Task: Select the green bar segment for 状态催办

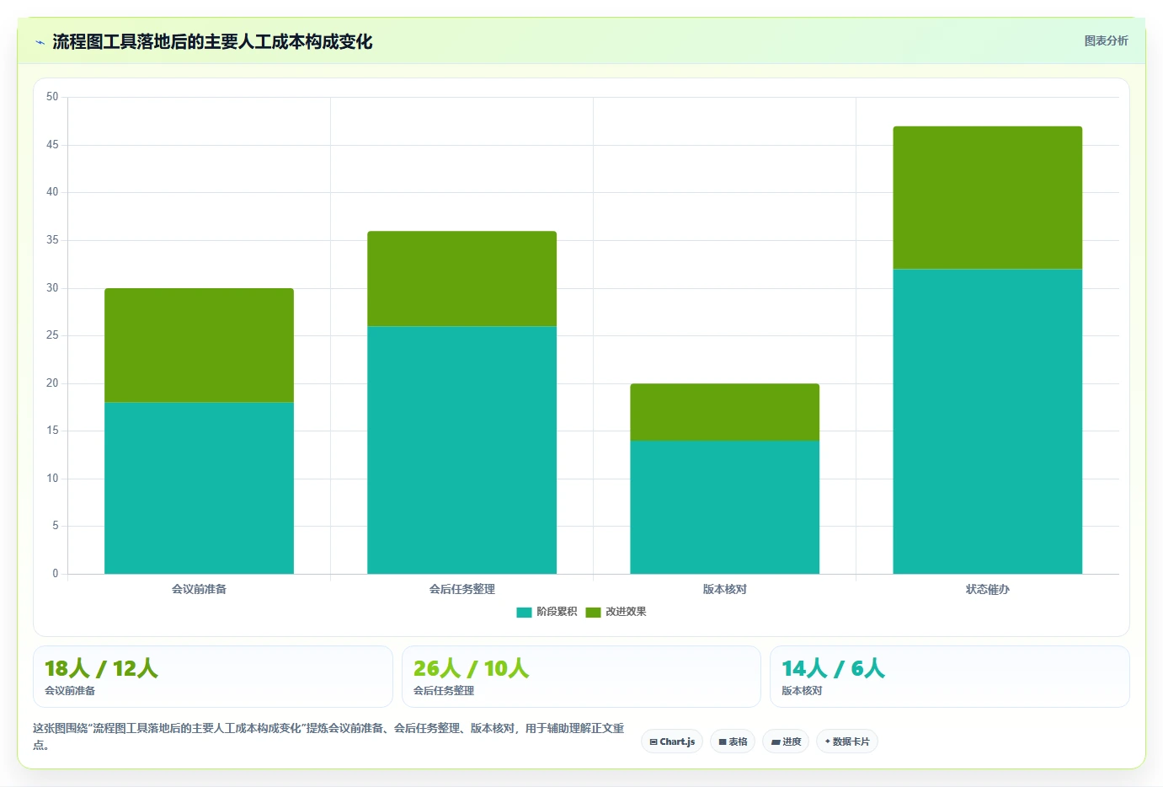Action: pyautogui.click(x=987, y=198)
